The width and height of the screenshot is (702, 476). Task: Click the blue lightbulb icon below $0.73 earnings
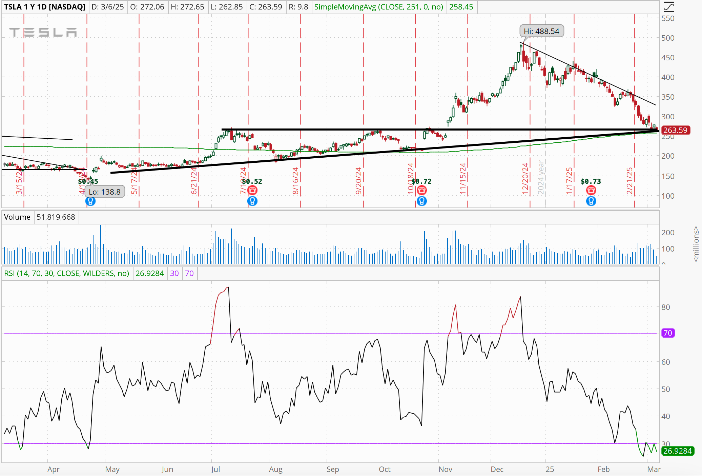tap(591, 201)
